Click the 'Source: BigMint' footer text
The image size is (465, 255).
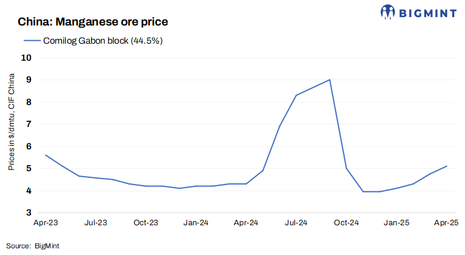click(x=34, y=246)
